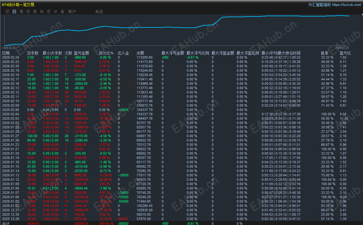The image size is (363, 225).
Task: Click the 最大浮盈金额 column header
Action: coord(223,53)
